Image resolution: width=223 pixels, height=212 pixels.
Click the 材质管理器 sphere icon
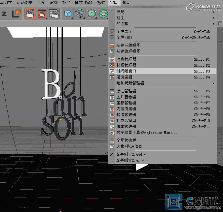tap(112, 65)
